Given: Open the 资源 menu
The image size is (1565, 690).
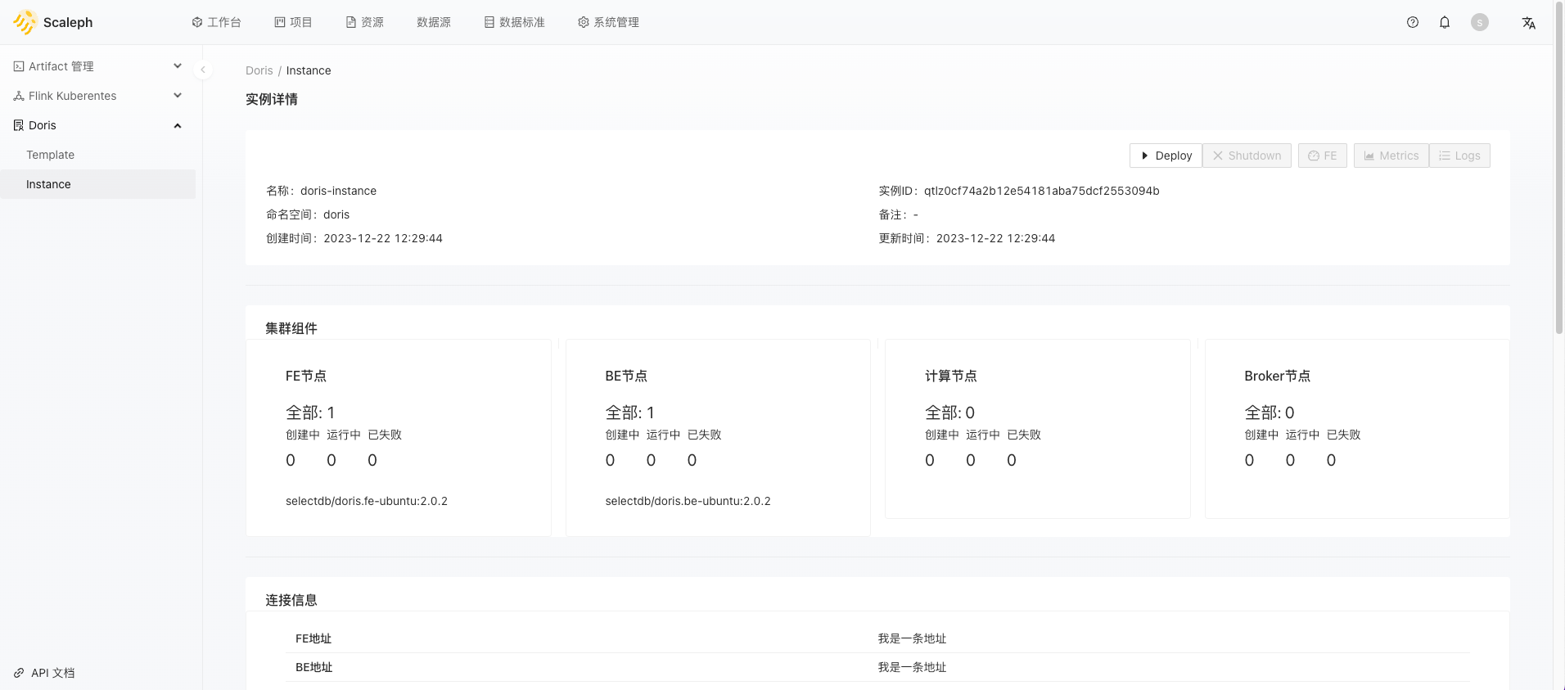Looking at the screenshot, I should tap(364, 22).
